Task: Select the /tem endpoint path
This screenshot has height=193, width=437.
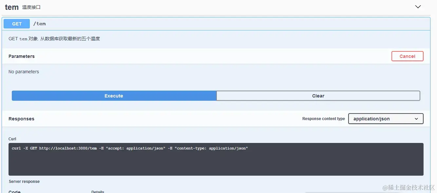Action: click(40, 24)
